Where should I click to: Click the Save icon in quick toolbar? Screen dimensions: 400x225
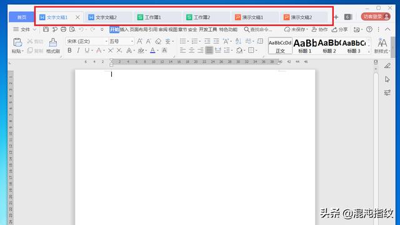[x=46, y=29]
